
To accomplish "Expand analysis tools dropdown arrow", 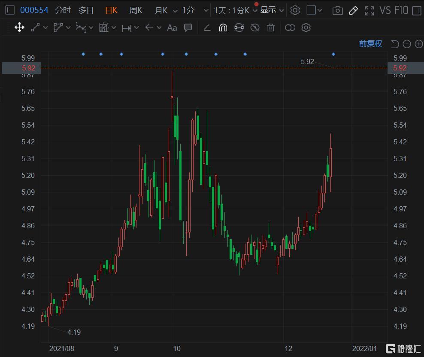I will pyautogui.click(x=114, y=27).
